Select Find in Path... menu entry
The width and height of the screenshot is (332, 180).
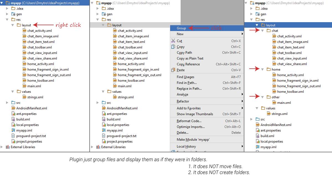coord(207,83)
